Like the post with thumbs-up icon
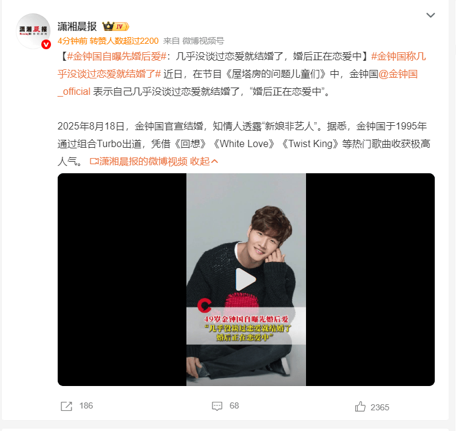 (360, 407)
